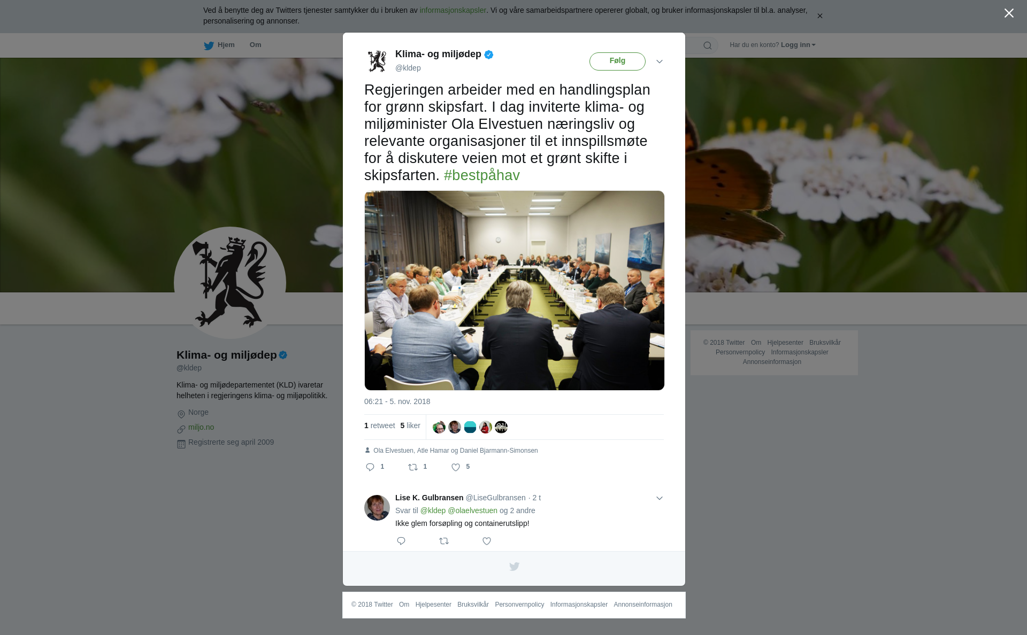Like the Klima- og miljødep tweet
The height and width of the screenshot is (635, 1027).
pyautogui.click(x=456, y=467)
